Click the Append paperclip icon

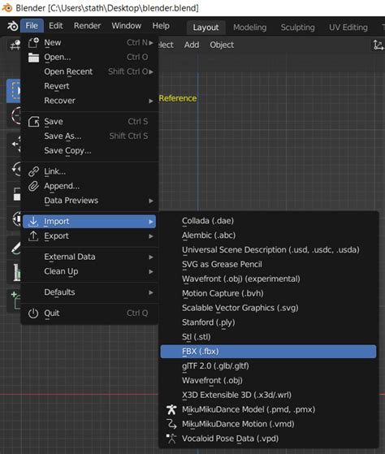[x=33, y=186]
